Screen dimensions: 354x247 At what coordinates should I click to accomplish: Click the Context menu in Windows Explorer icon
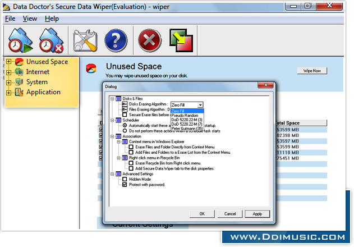(x=125, y=141)
